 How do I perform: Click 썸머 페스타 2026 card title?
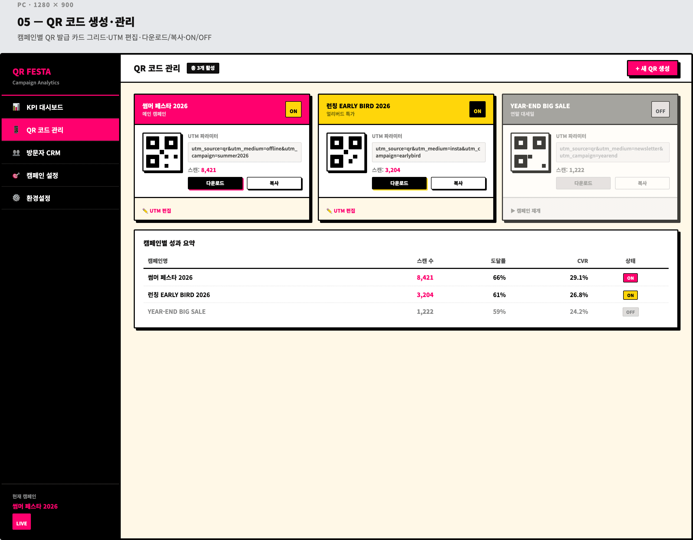tap(165, 106)
